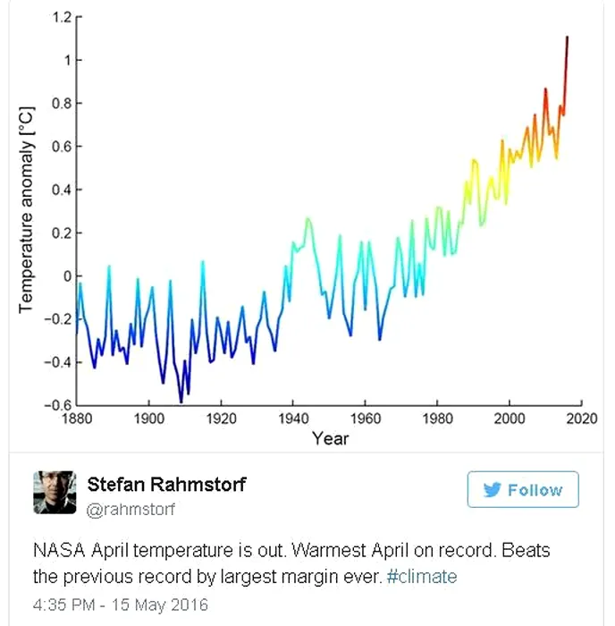Click the 1880 x-axis tick label
Screen dimensions: 615x626
[x=76, y=419]
